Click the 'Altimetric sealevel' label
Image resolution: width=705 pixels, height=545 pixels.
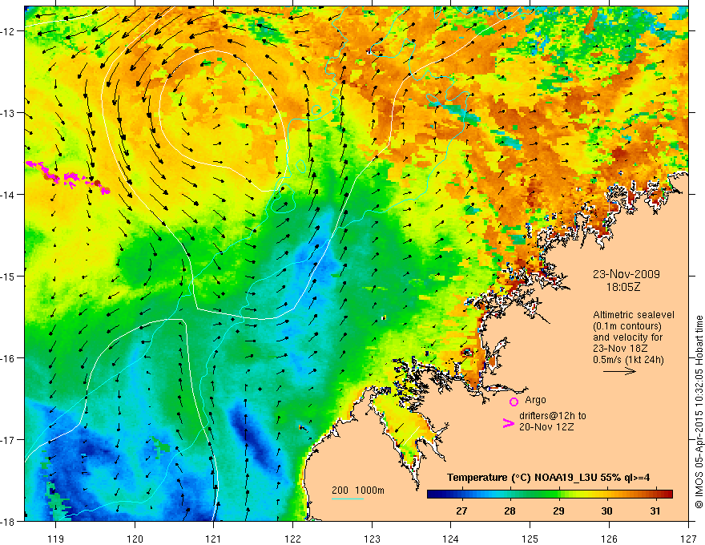633,315
